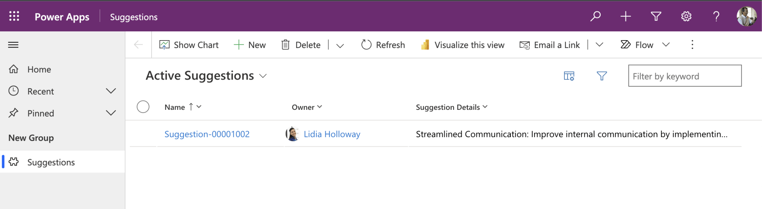762x209 pixels.
Task: Click the help question mark icon
Action: 716,16
